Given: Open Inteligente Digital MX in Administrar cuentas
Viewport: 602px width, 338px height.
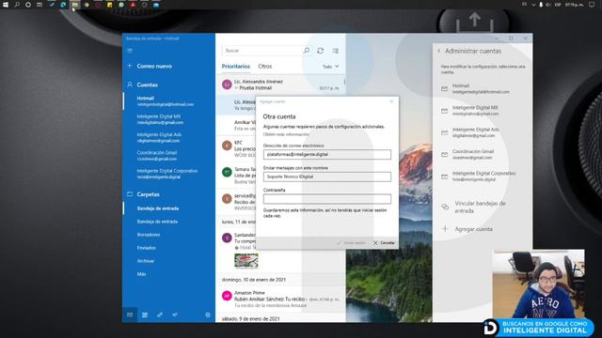Looking at the screenshot, I should 483,111.
